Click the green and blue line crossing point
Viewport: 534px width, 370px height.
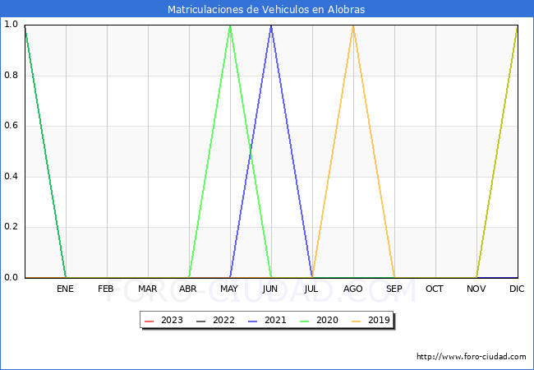[251, 151]
